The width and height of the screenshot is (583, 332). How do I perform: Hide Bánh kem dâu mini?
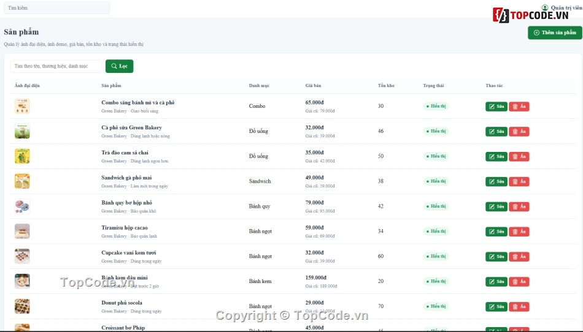(519, 282)
